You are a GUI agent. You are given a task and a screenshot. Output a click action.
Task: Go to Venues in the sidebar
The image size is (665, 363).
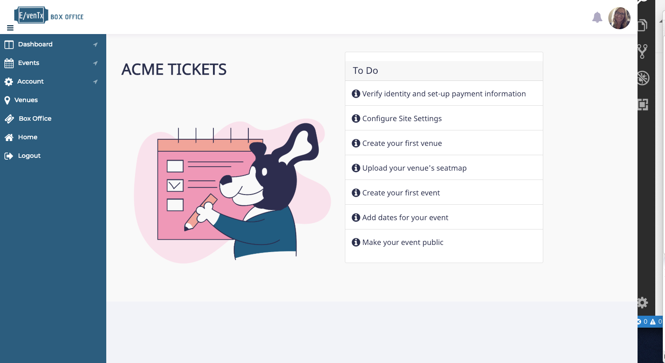point(26,100)
